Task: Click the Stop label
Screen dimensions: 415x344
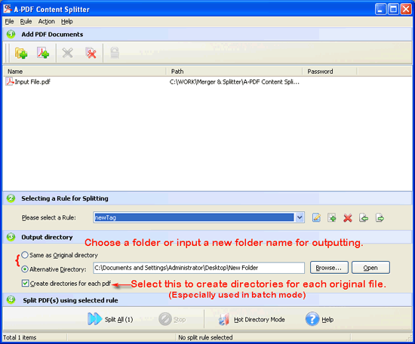Action: [x=180, y=320]
